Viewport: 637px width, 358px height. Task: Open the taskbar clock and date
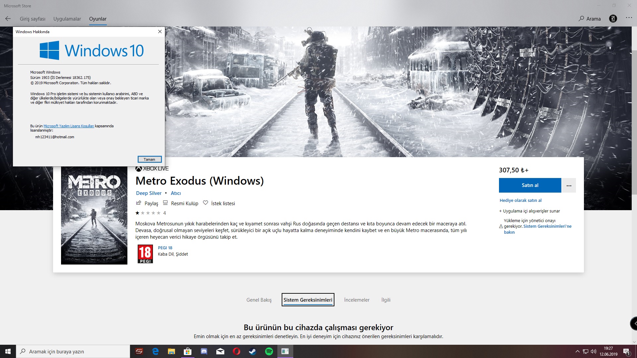click(x=608, y=351)
